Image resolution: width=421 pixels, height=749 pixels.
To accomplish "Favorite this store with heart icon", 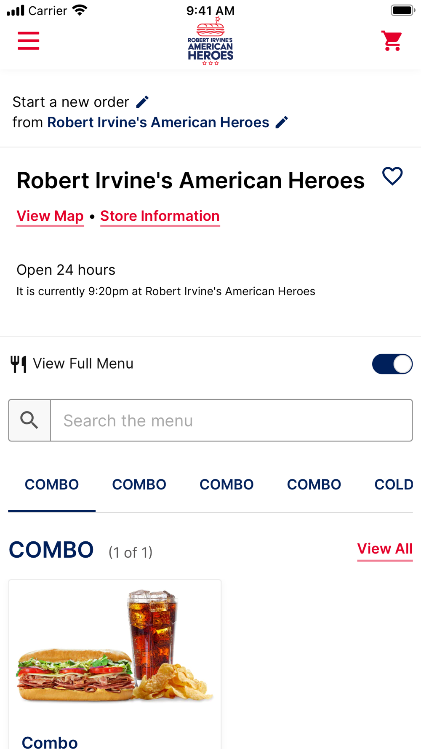I will (x=392, y=176).
